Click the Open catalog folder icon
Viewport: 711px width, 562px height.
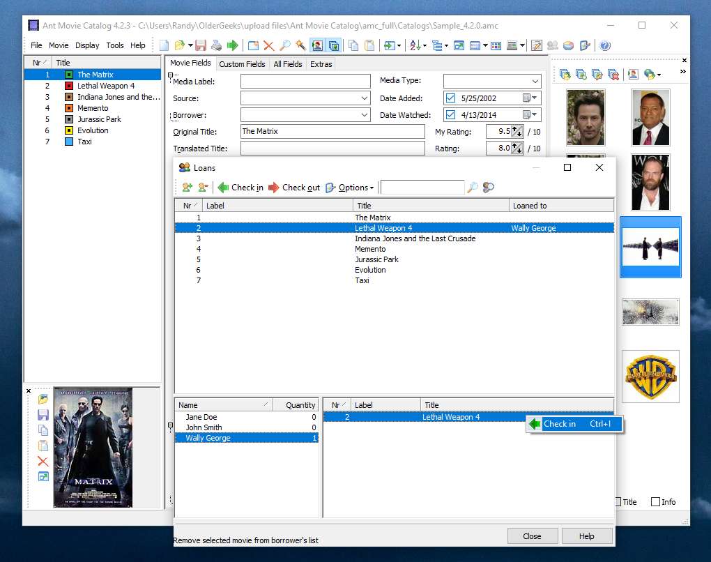tap(180, 45)
